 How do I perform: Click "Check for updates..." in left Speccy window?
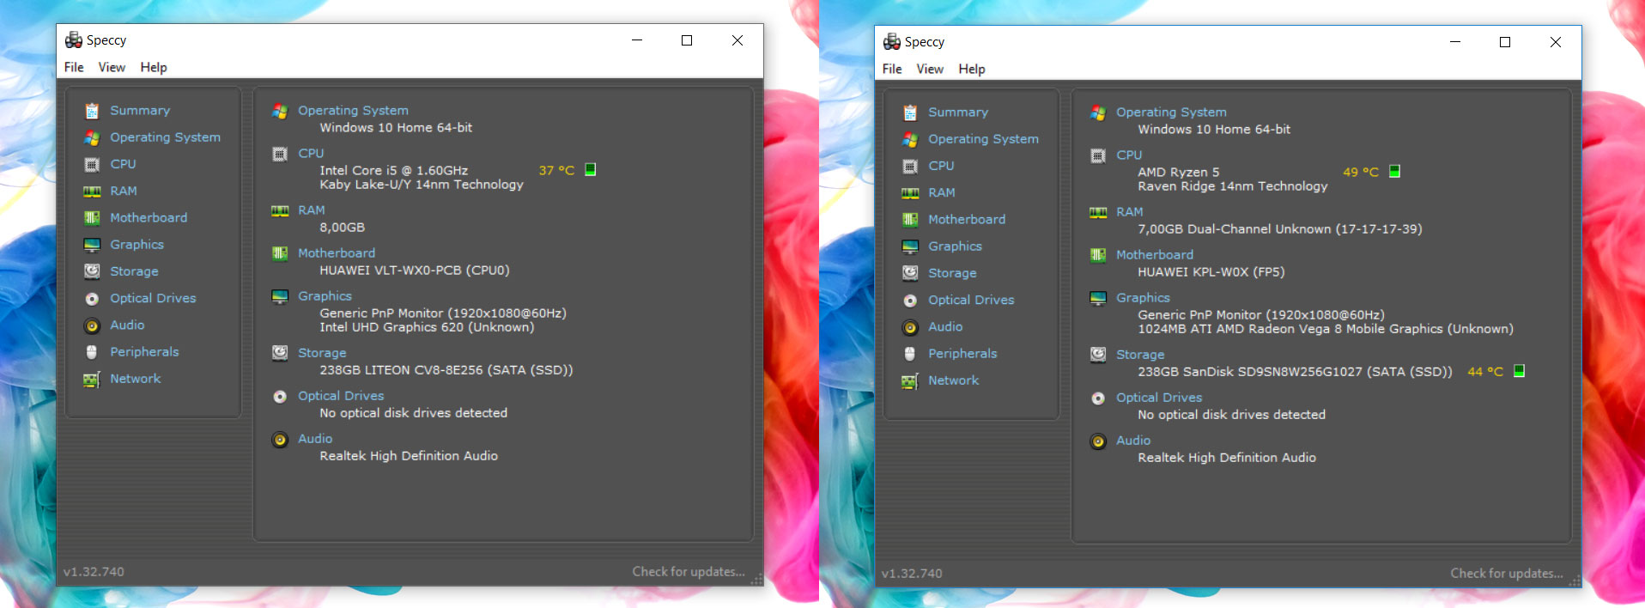tap(688, 571)
